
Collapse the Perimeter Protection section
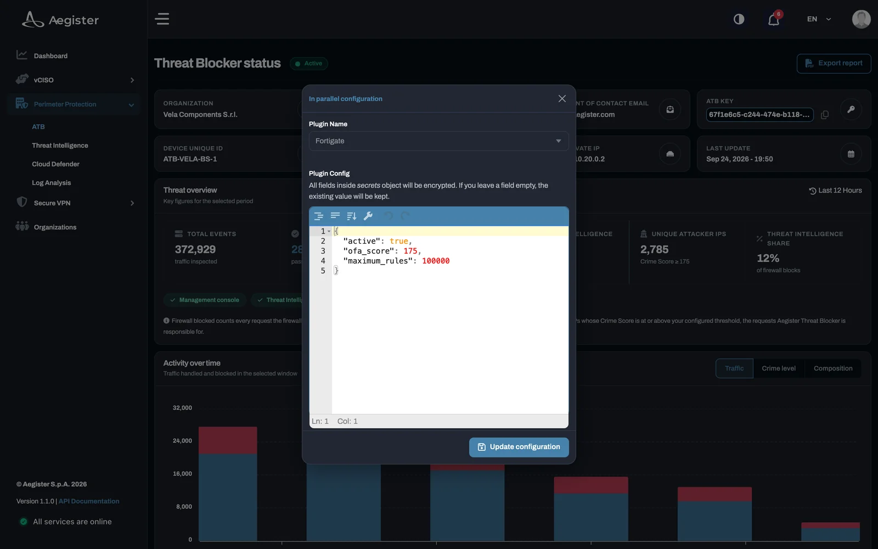[75, 104]
